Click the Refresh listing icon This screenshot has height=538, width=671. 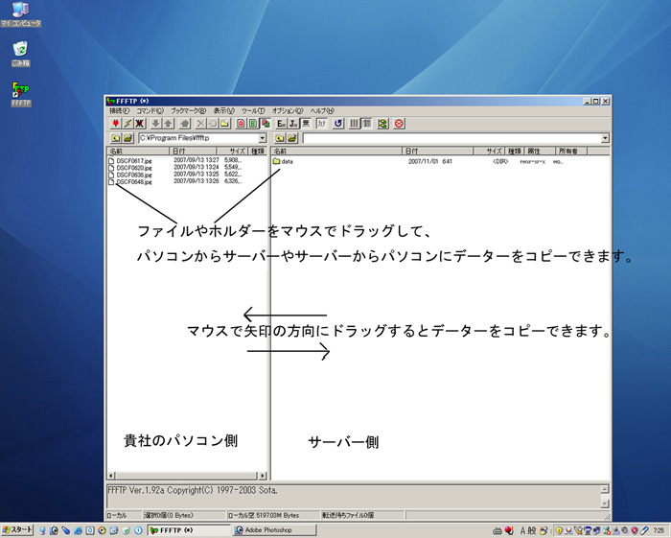pos(338,124)
